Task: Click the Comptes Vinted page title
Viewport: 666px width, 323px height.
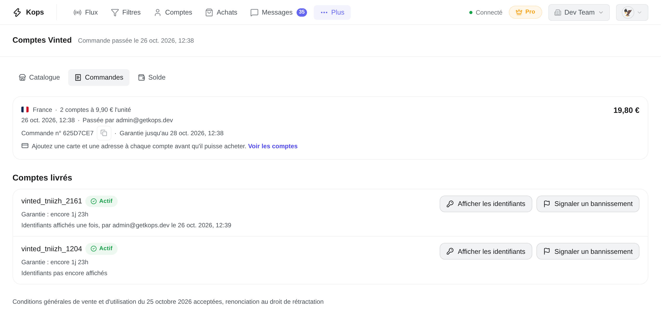Action: (42, 40)
